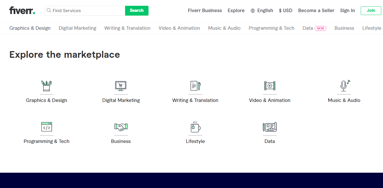
Task: Select Programming & Tech in category bar
Action: click(272, 28)
